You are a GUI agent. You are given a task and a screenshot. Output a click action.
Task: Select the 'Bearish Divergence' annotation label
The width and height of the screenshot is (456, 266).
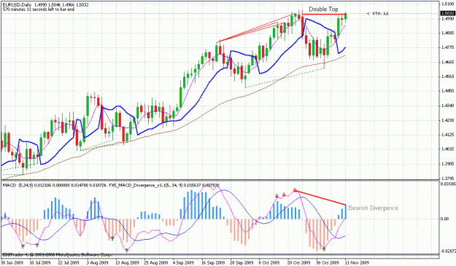click(373, 208)
